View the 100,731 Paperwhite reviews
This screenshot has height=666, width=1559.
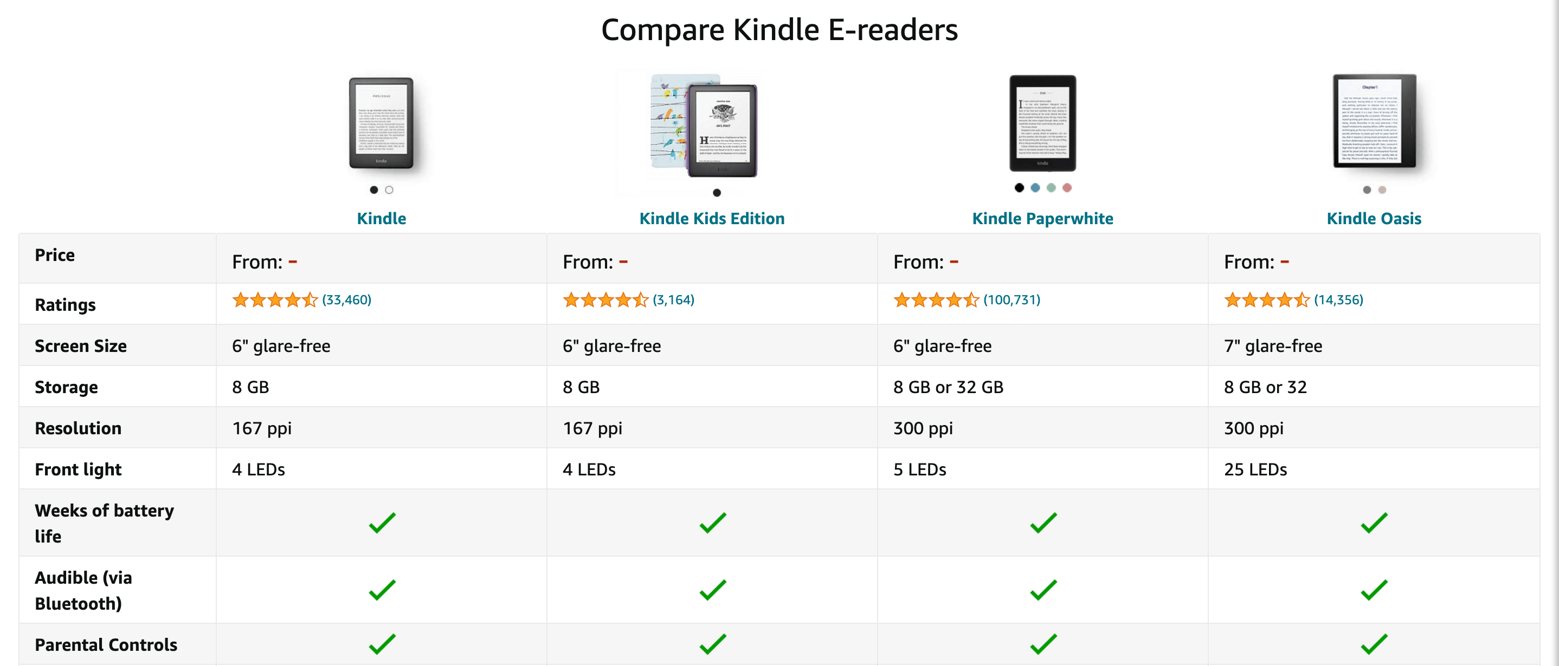(1012, 300)
